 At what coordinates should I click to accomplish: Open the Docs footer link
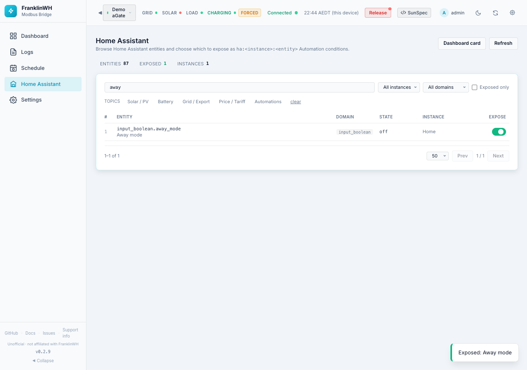tap(30, 333)
